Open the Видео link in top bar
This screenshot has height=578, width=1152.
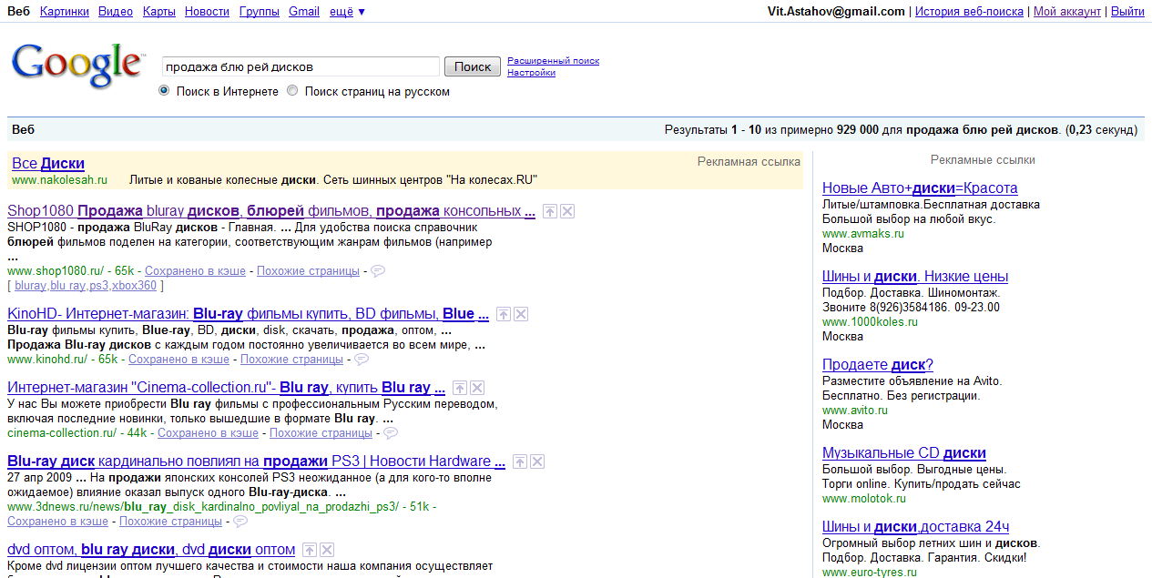116,12
